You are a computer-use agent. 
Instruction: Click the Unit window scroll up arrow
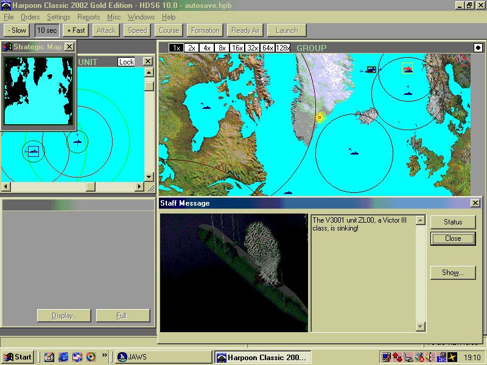(149, 72)
